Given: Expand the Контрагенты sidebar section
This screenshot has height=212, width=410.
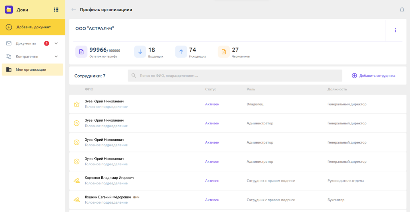Looking at the screenshot, I should [x=56, y=56].
